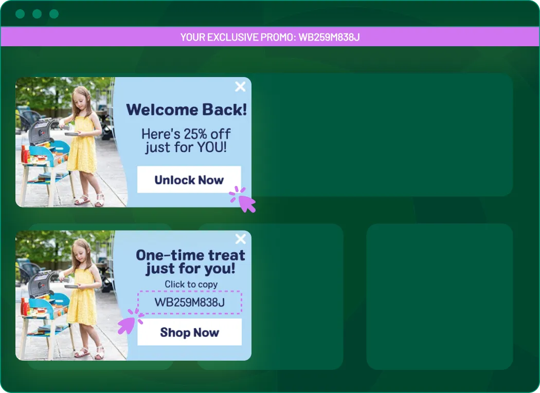Screen dimensions: 540x393
Task: Dismiss the One-time treat popup
Action: (240, 238)
